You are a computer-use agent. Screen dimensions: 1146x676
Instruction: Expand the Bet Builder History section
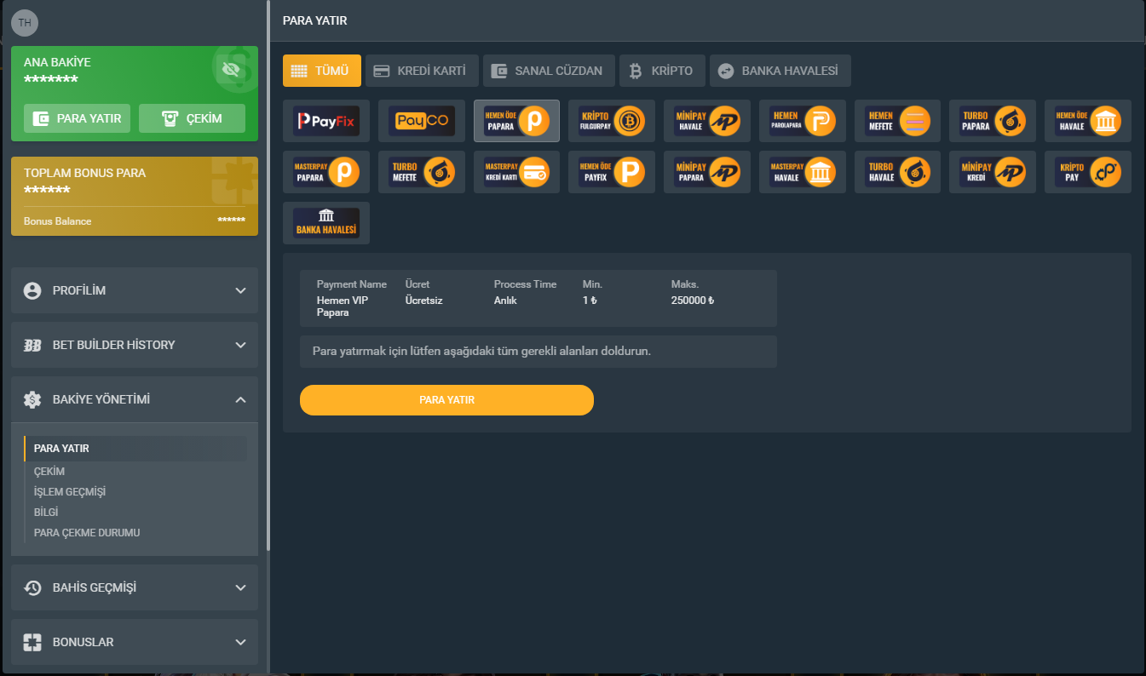135,345
